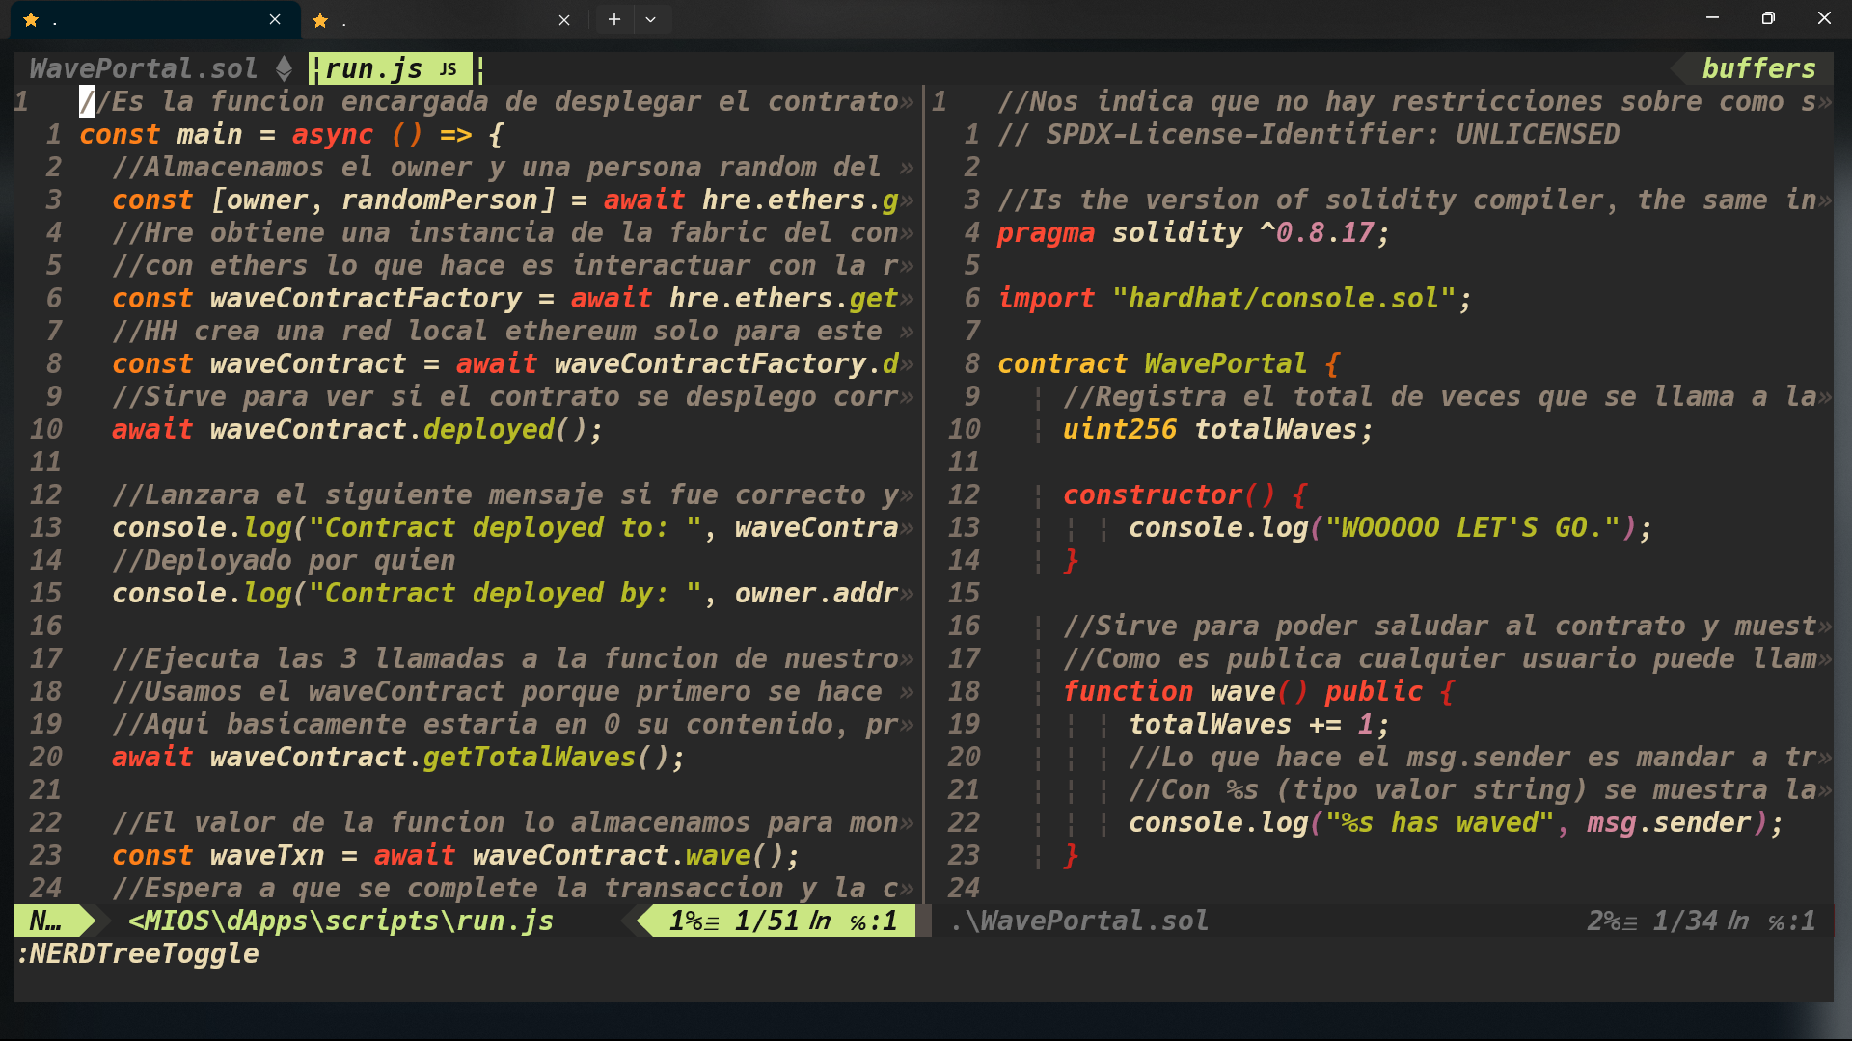Close the first terminal tab
Image resolution: width=1852 pixels, height=1041 pixels.
[x=275, y=19]
